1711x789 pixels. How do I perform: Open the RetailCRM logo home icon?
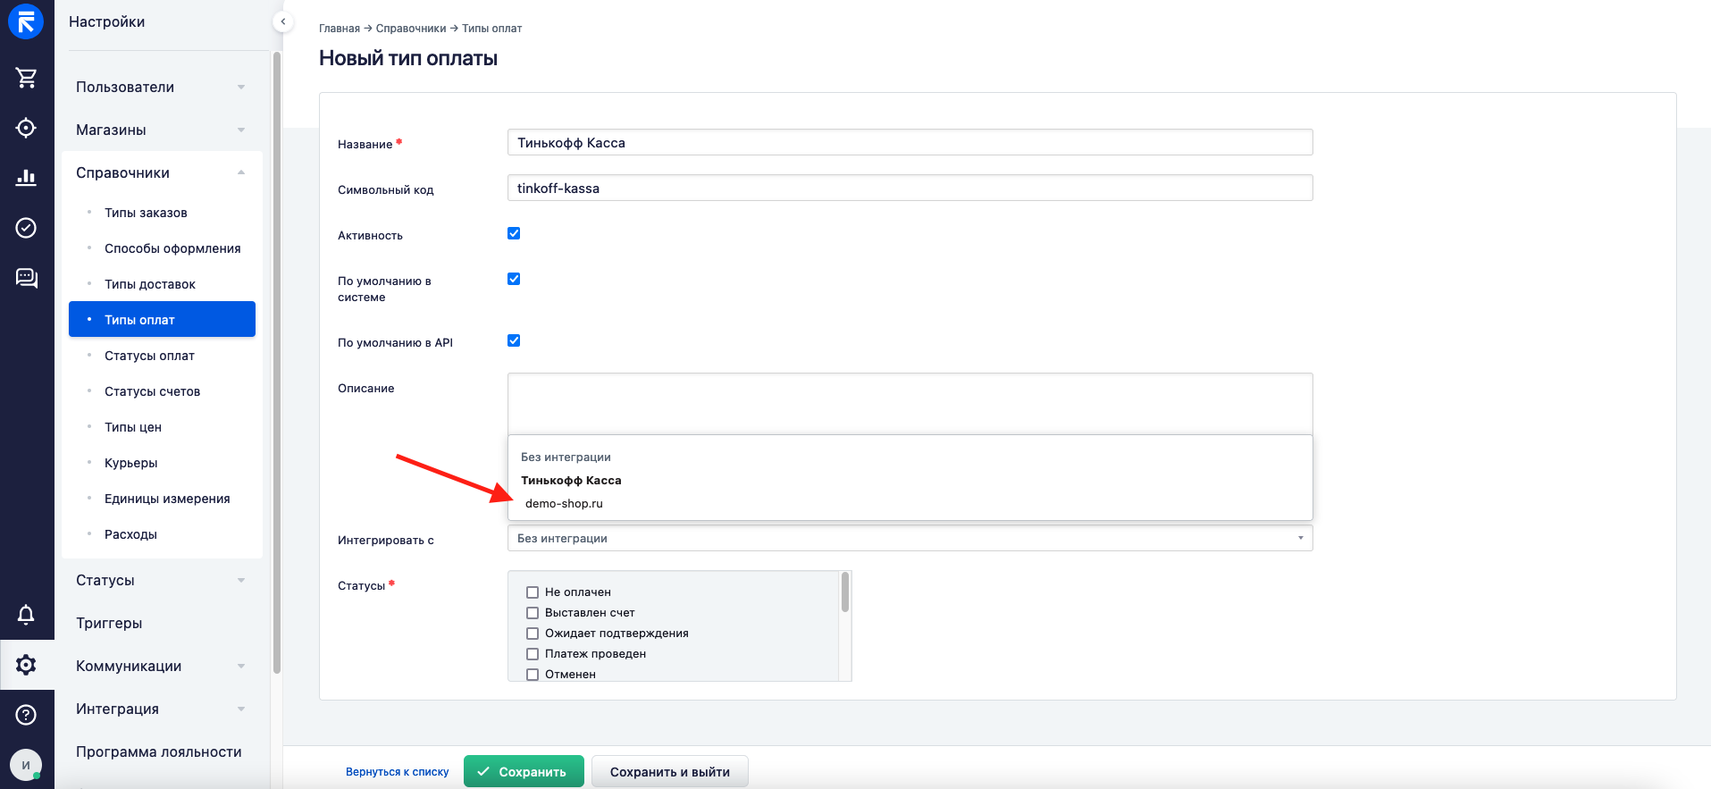[26, 22]
